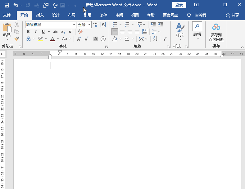Click ribbon display options icon
The height and width of the screenshot is (189, 245).
tap(196, 5)
